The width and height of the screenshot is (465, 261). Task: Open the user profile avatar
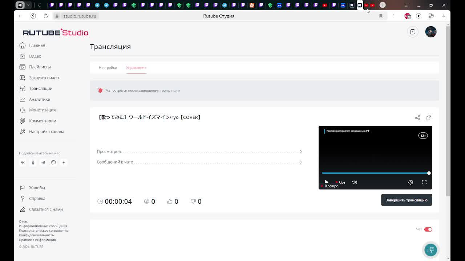431,32
